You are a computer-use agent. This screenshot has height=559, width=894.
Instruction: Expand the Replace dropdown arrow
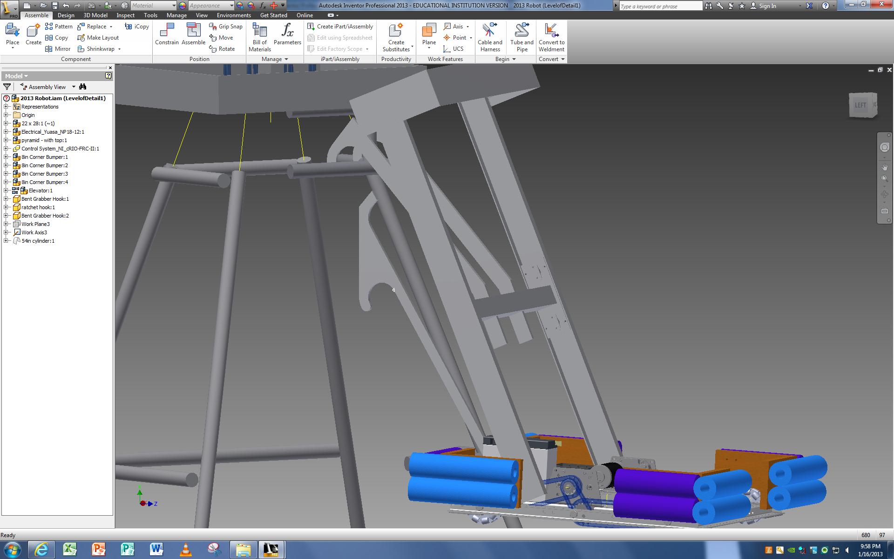click(111, 27)
